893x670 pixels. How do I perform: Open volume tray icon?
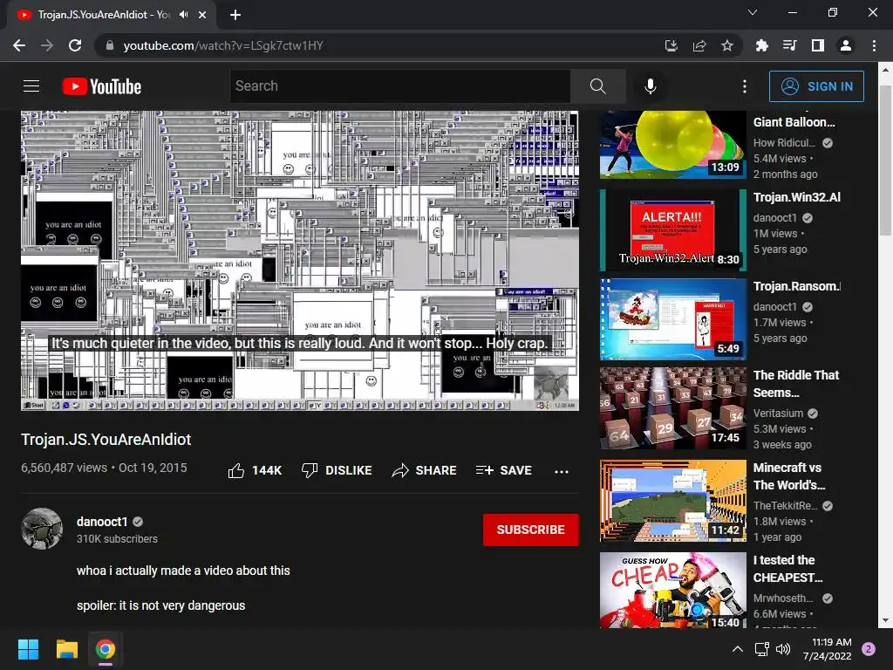[784, 649]
